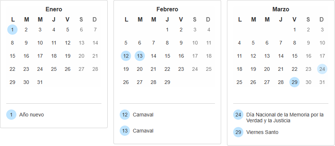Click the Marzo month heading
Viewport: 335px width, 146px height.
click(x=281, y=9)
